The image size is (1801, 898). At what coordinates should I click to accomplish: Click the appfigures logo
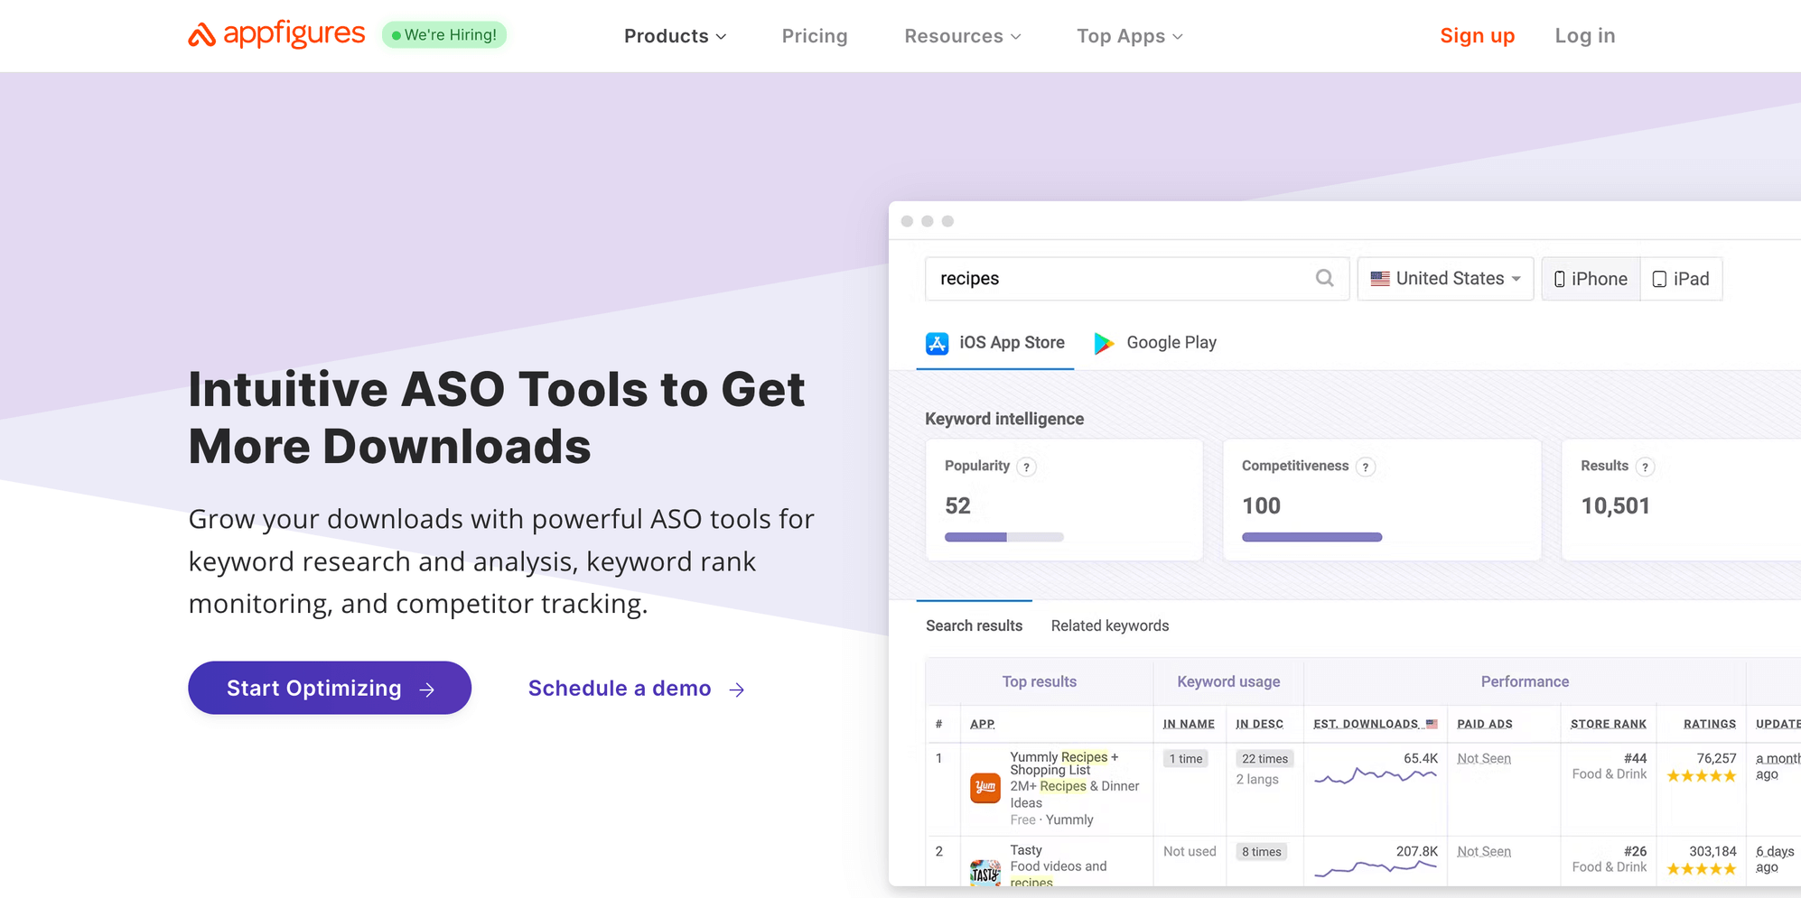click(x=276, y=34)
